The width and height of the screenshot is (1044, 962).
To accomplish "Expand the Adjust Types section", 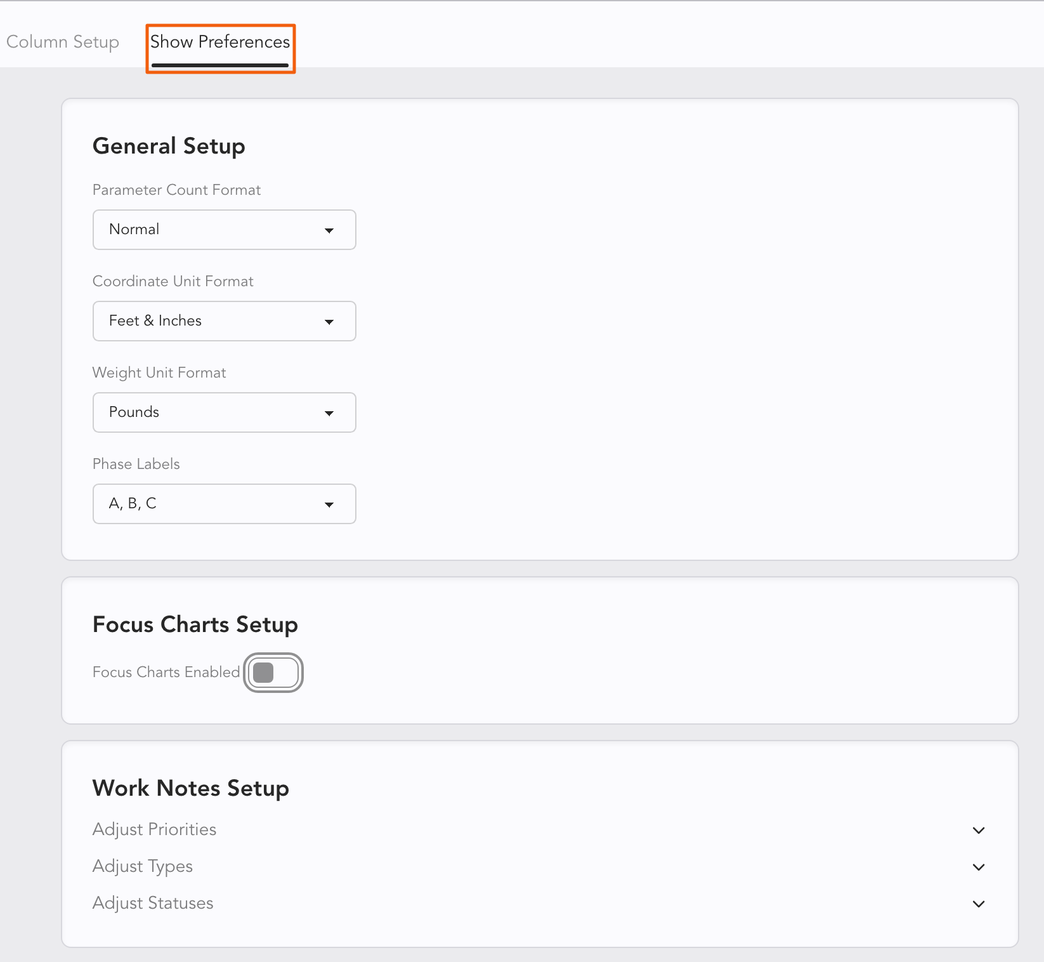I will click(143, 866).
